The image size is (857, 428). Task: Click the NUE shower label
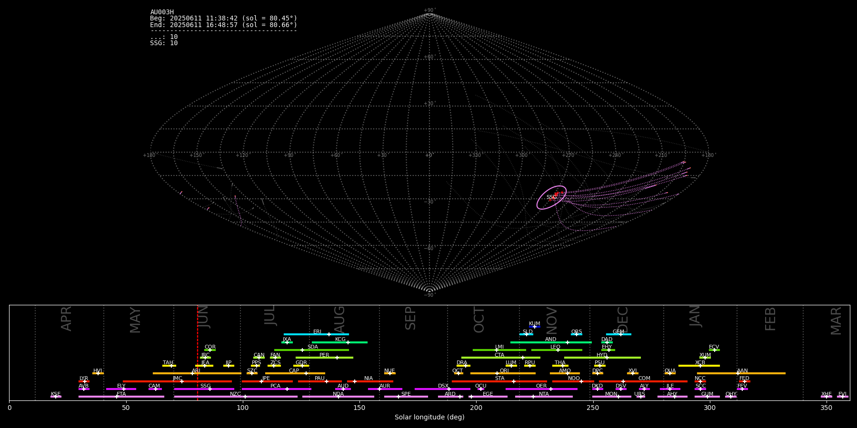click(x=389, y=371)
